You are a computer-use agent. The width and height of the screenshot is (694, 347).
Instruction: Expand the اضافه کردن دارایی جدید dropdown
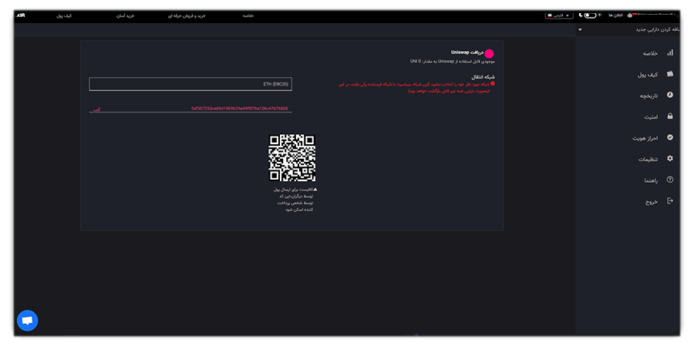(x=628, y=29)
